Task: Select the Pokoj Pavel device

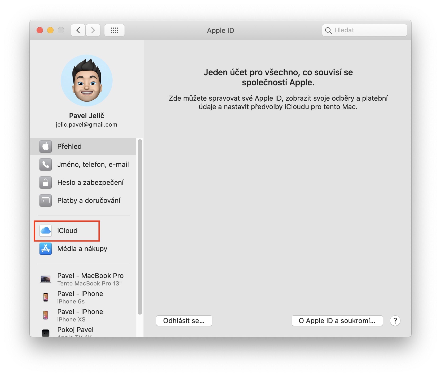Action: pos(83,331)
